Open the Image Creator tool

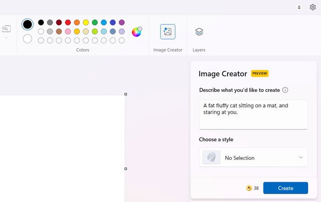[168, 32]
